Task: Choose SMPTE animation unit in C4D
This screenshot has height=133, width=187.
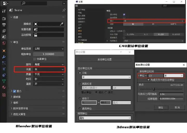Action: pos(173,24)
